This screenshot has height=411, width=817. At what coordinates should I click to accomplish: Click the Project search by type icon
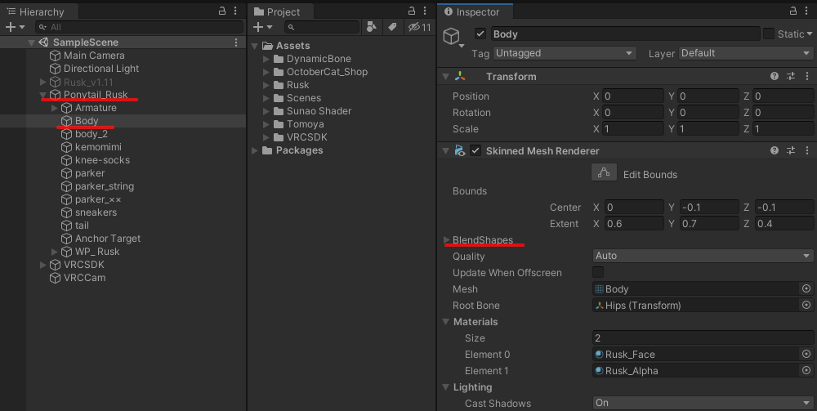point(372,27)
